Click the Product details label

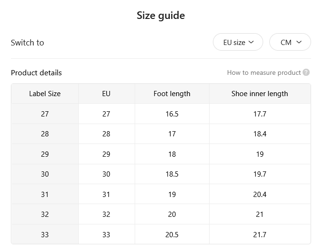coord(36,73)
